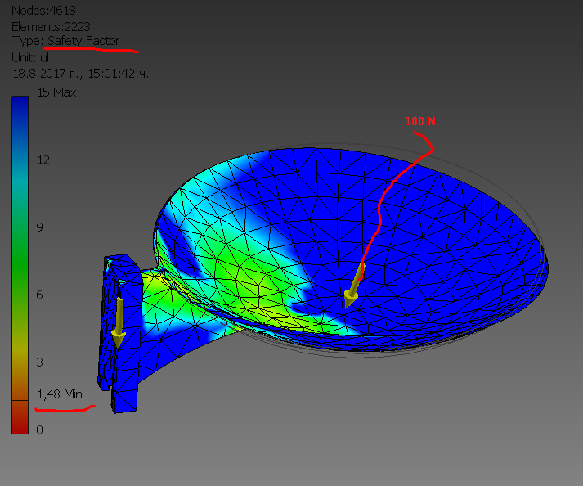Click the red bottom of color bar
The height and width of the screenshot is (486, 583).
pos(20,417)
